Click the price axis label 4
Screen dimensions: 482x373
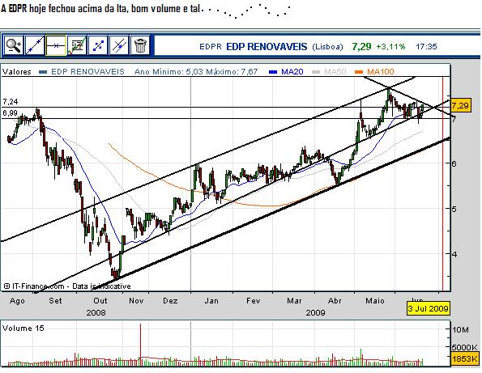tap(454, 255)
